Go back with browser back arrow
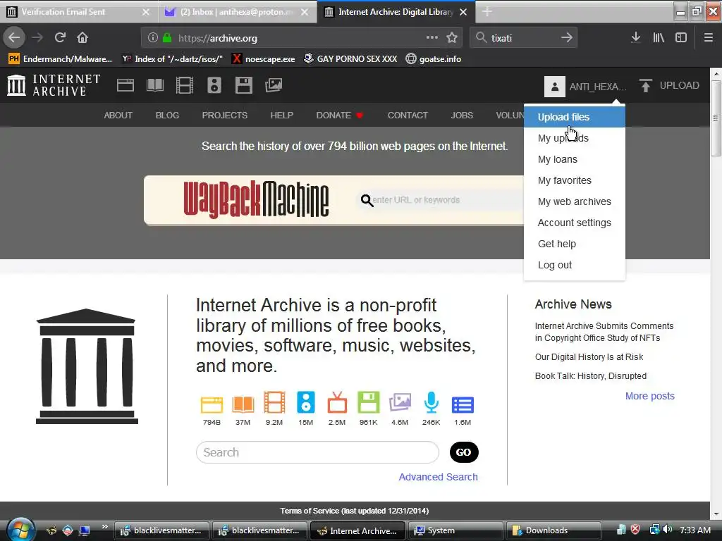This screenshot has width=722, height=541. tap(14, 38)
